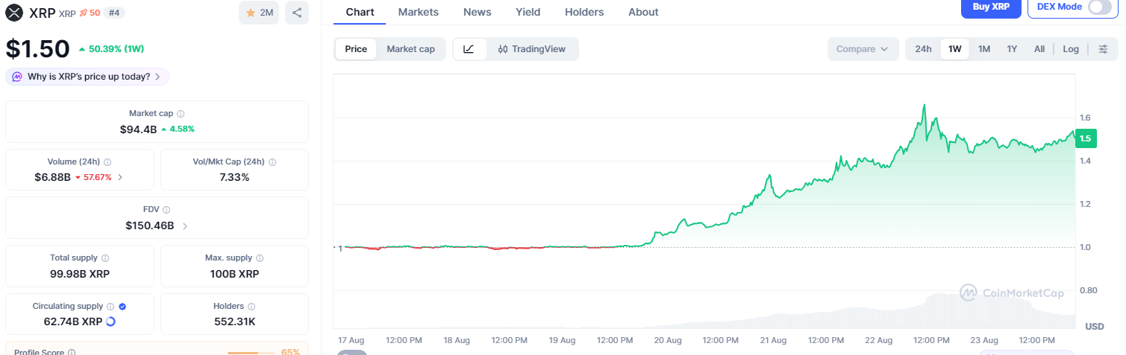This screenshot has width=1126, height=355.
Task: Select the line chart type icon
Action: click(469, 49)
